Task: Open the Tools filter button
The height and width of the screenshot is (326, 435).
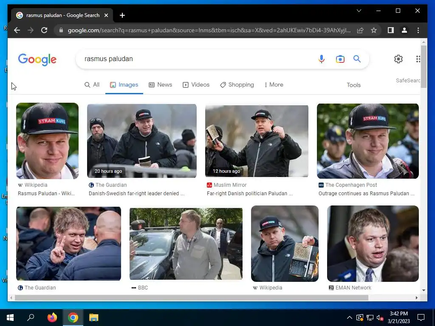Action: coord(353,85)
